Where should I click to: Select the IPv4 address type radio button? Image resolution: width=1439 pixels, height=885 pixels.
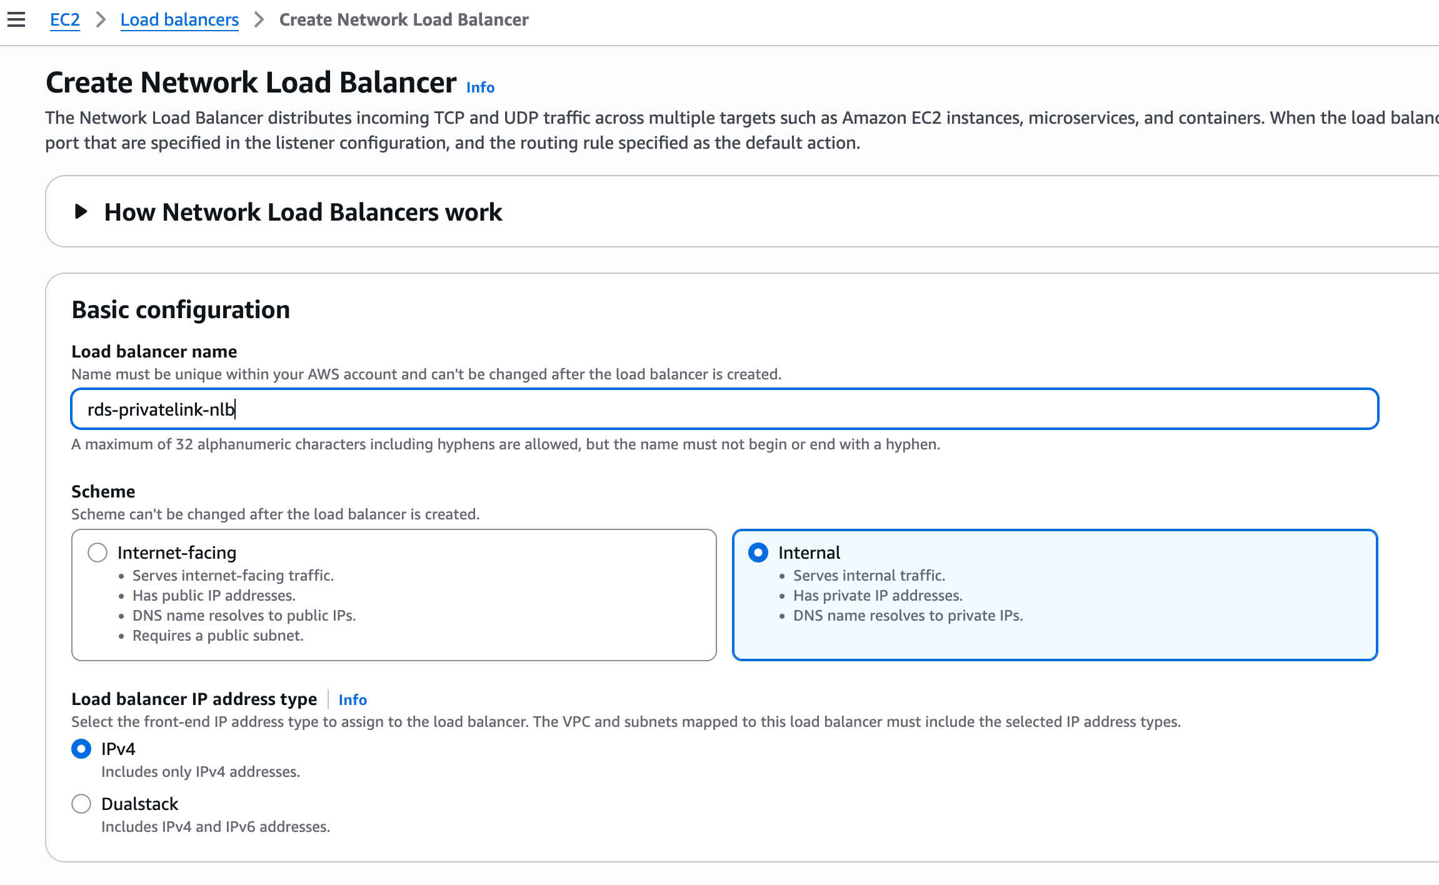(x=81, y=748)
